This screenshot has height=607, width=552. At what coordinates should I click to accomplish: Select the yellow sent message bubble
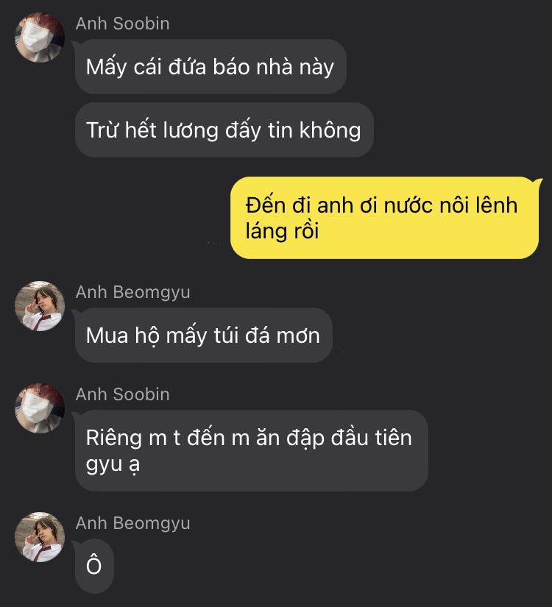pyautogui.click(x=385, y=218)
